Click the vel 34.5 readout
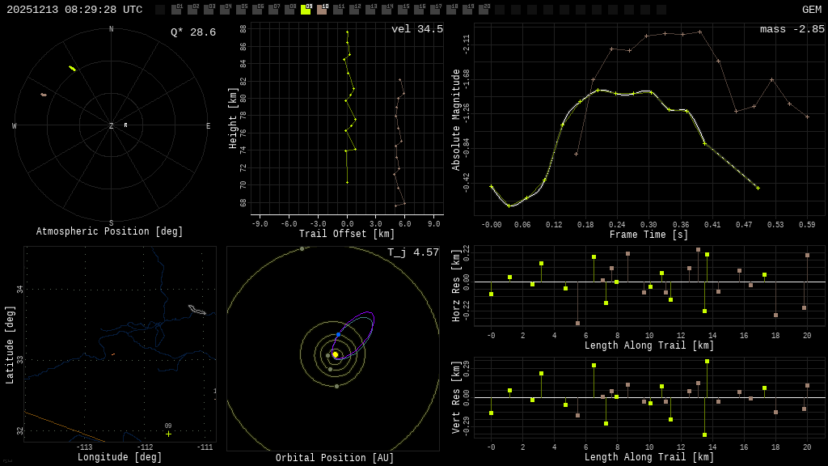This screenshot has height=466, width=828. coord(416,29)
